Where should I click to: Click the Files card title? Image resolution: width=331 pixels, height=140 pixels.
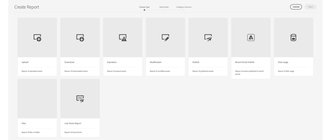(x=24, y=124)
